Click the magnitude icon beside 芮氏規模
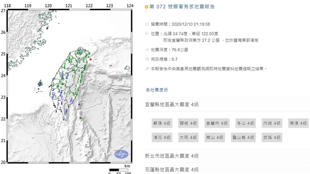 (147, 59)
